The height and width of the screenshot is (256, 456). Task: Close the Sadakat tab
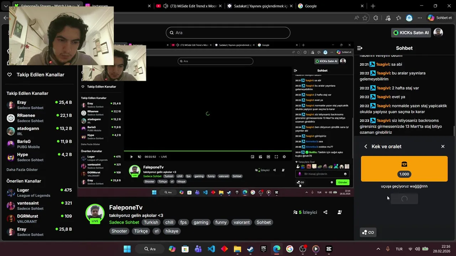click(291, 6)
